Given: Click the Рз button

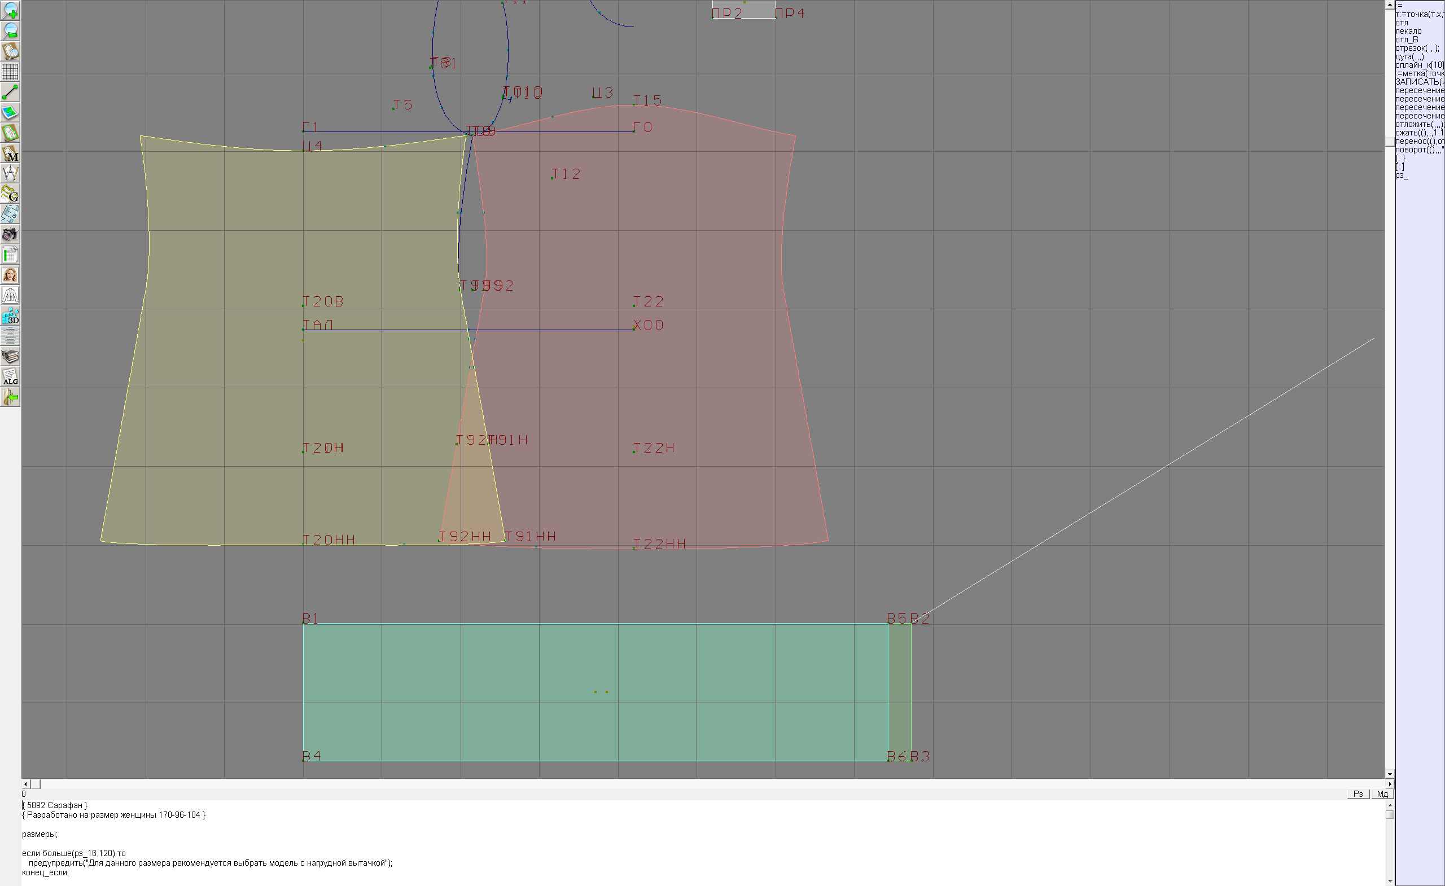Looking at the screenshot, I should pyautogui.click(x=1358, y=794).
